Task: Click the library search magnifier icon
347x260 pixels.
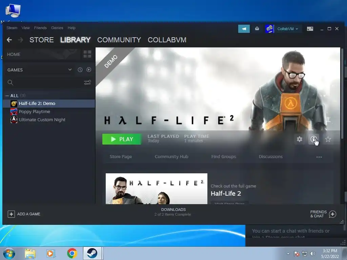Action: (x=11, y=83)
